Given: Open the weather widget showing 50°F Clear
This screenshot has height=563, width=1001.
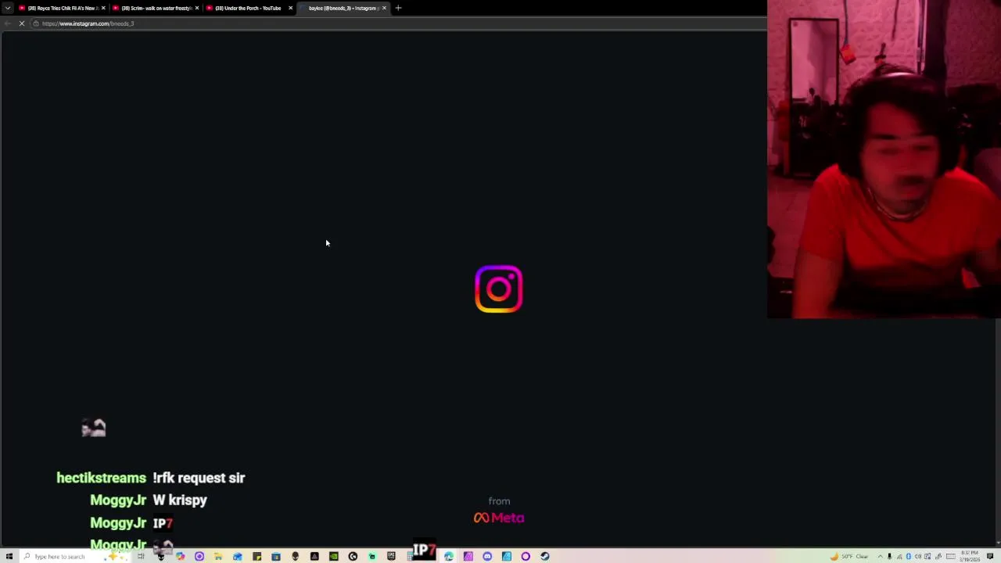Looking at the screenshot, I should [x=849, y=556].
